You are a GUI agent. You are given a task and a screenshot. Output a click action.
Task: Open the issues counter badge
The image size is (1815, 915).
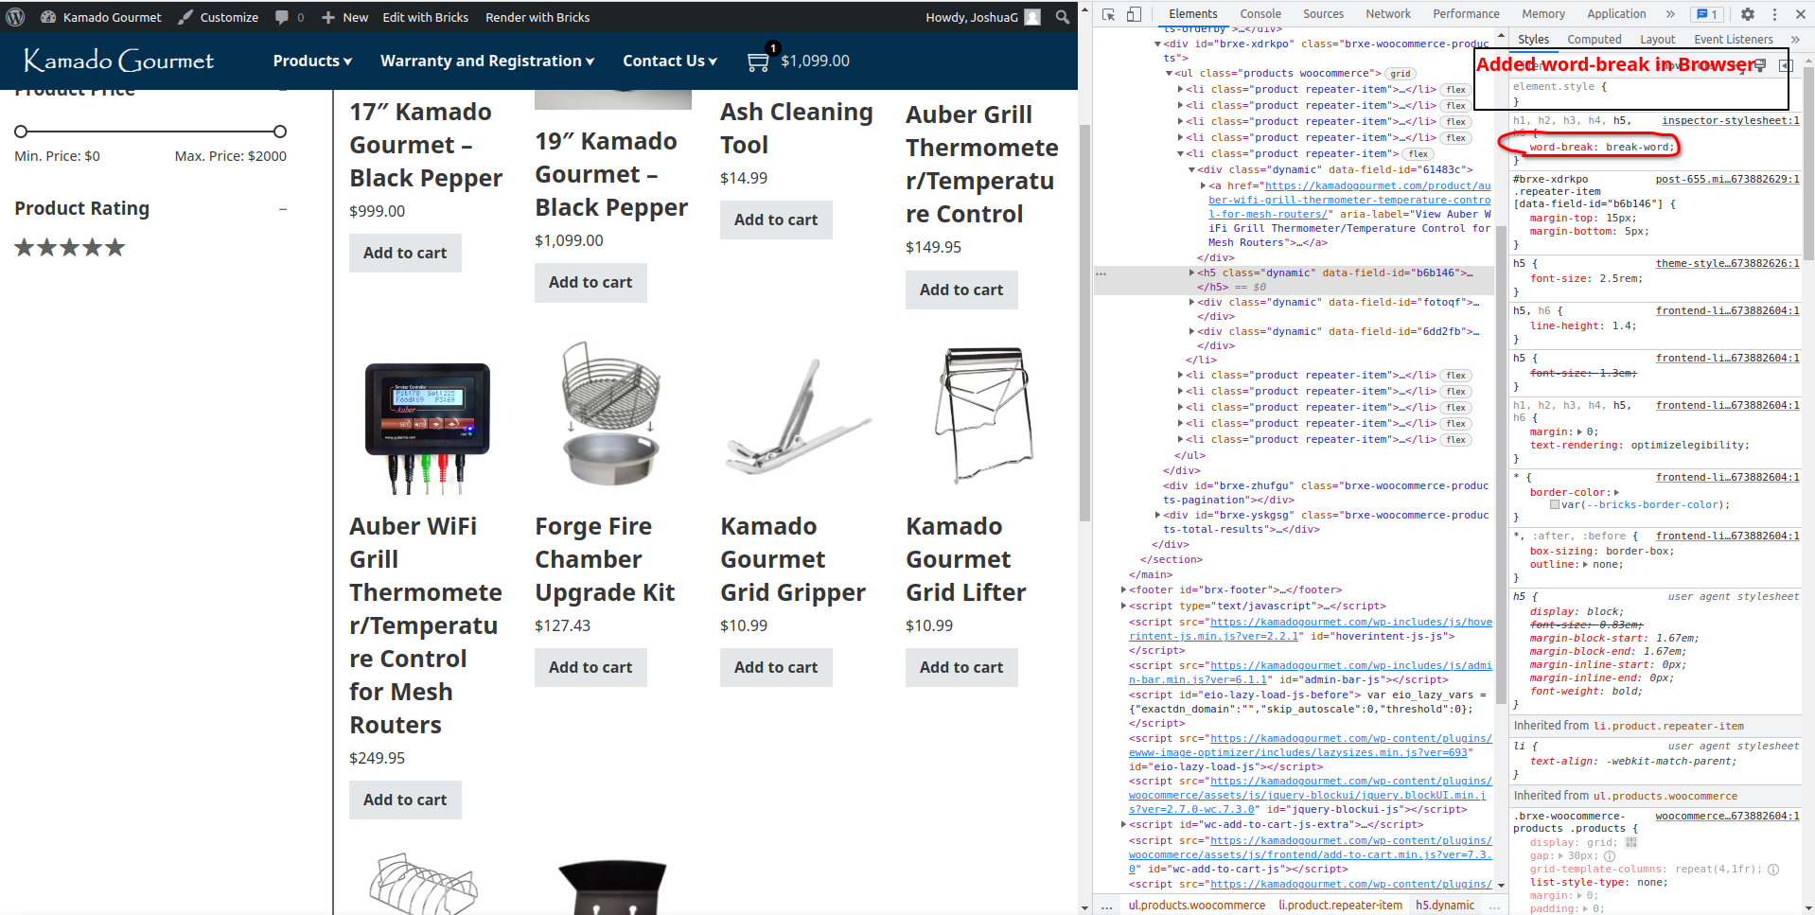[1707, 14]
